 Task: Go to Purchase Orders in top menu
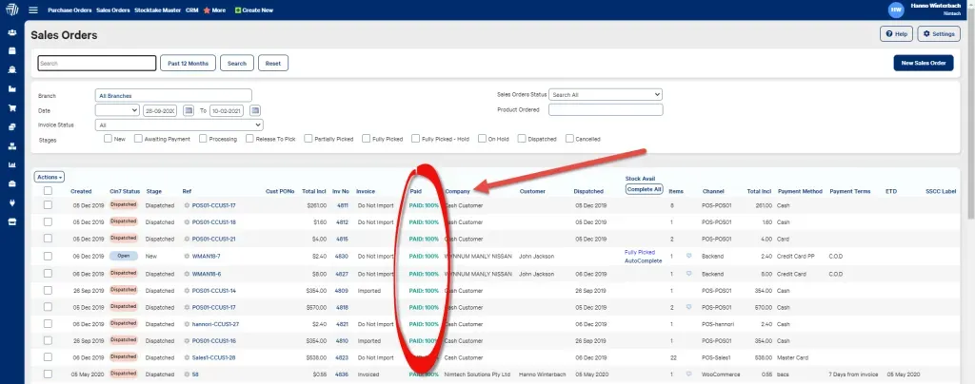[x=70, y=10]
